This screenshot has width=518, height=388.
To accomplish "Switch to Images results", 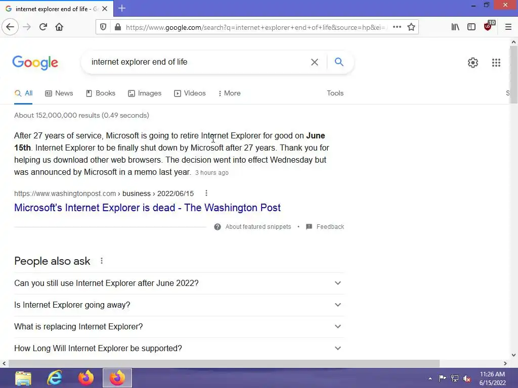I will 145,93.
